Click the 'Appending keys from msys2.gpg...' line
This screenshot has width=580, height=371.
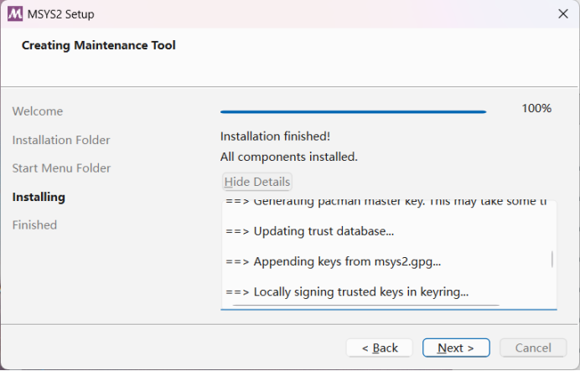pos(334,261)
